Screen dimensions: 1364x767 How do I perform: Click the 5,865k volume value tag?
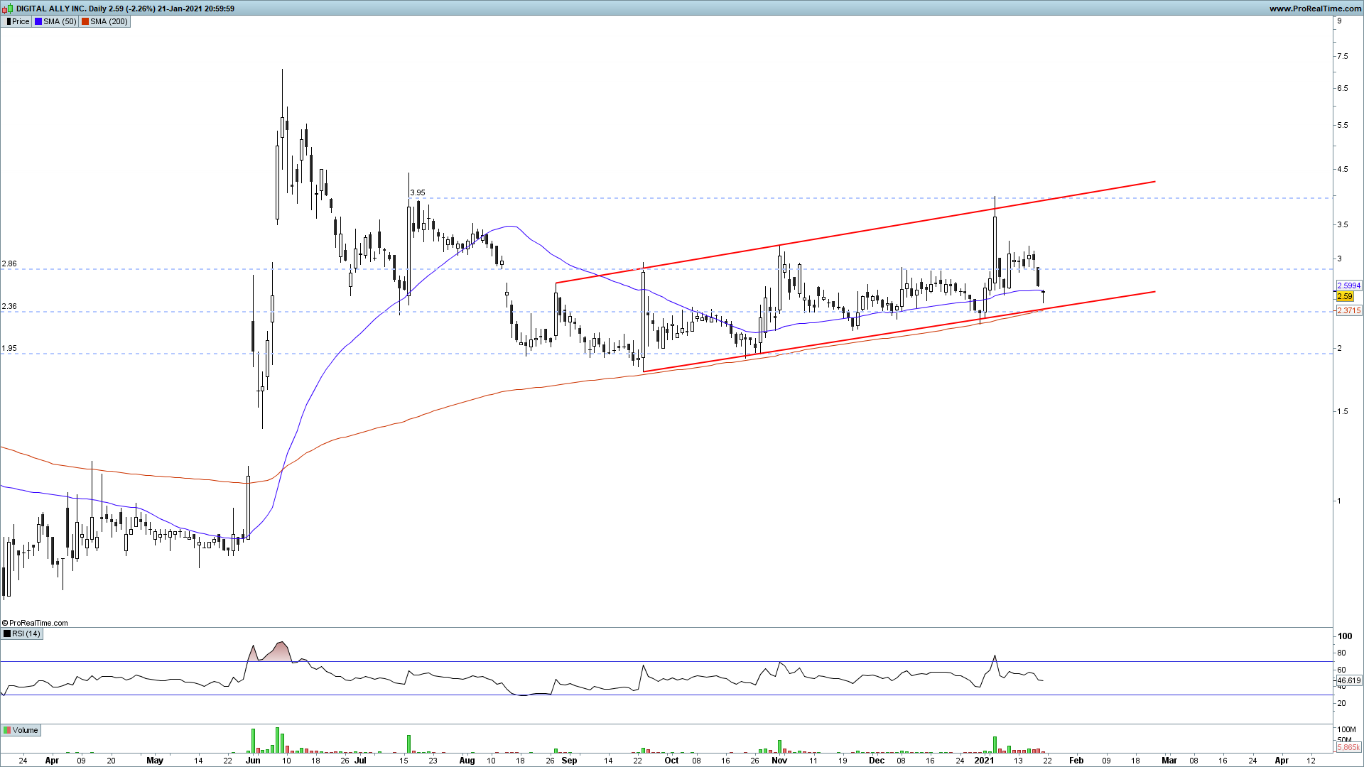tap(1348, 747)
